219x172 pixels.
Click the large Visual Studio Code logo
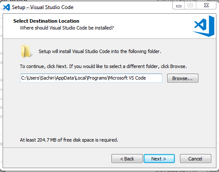[x=204, y=26]
